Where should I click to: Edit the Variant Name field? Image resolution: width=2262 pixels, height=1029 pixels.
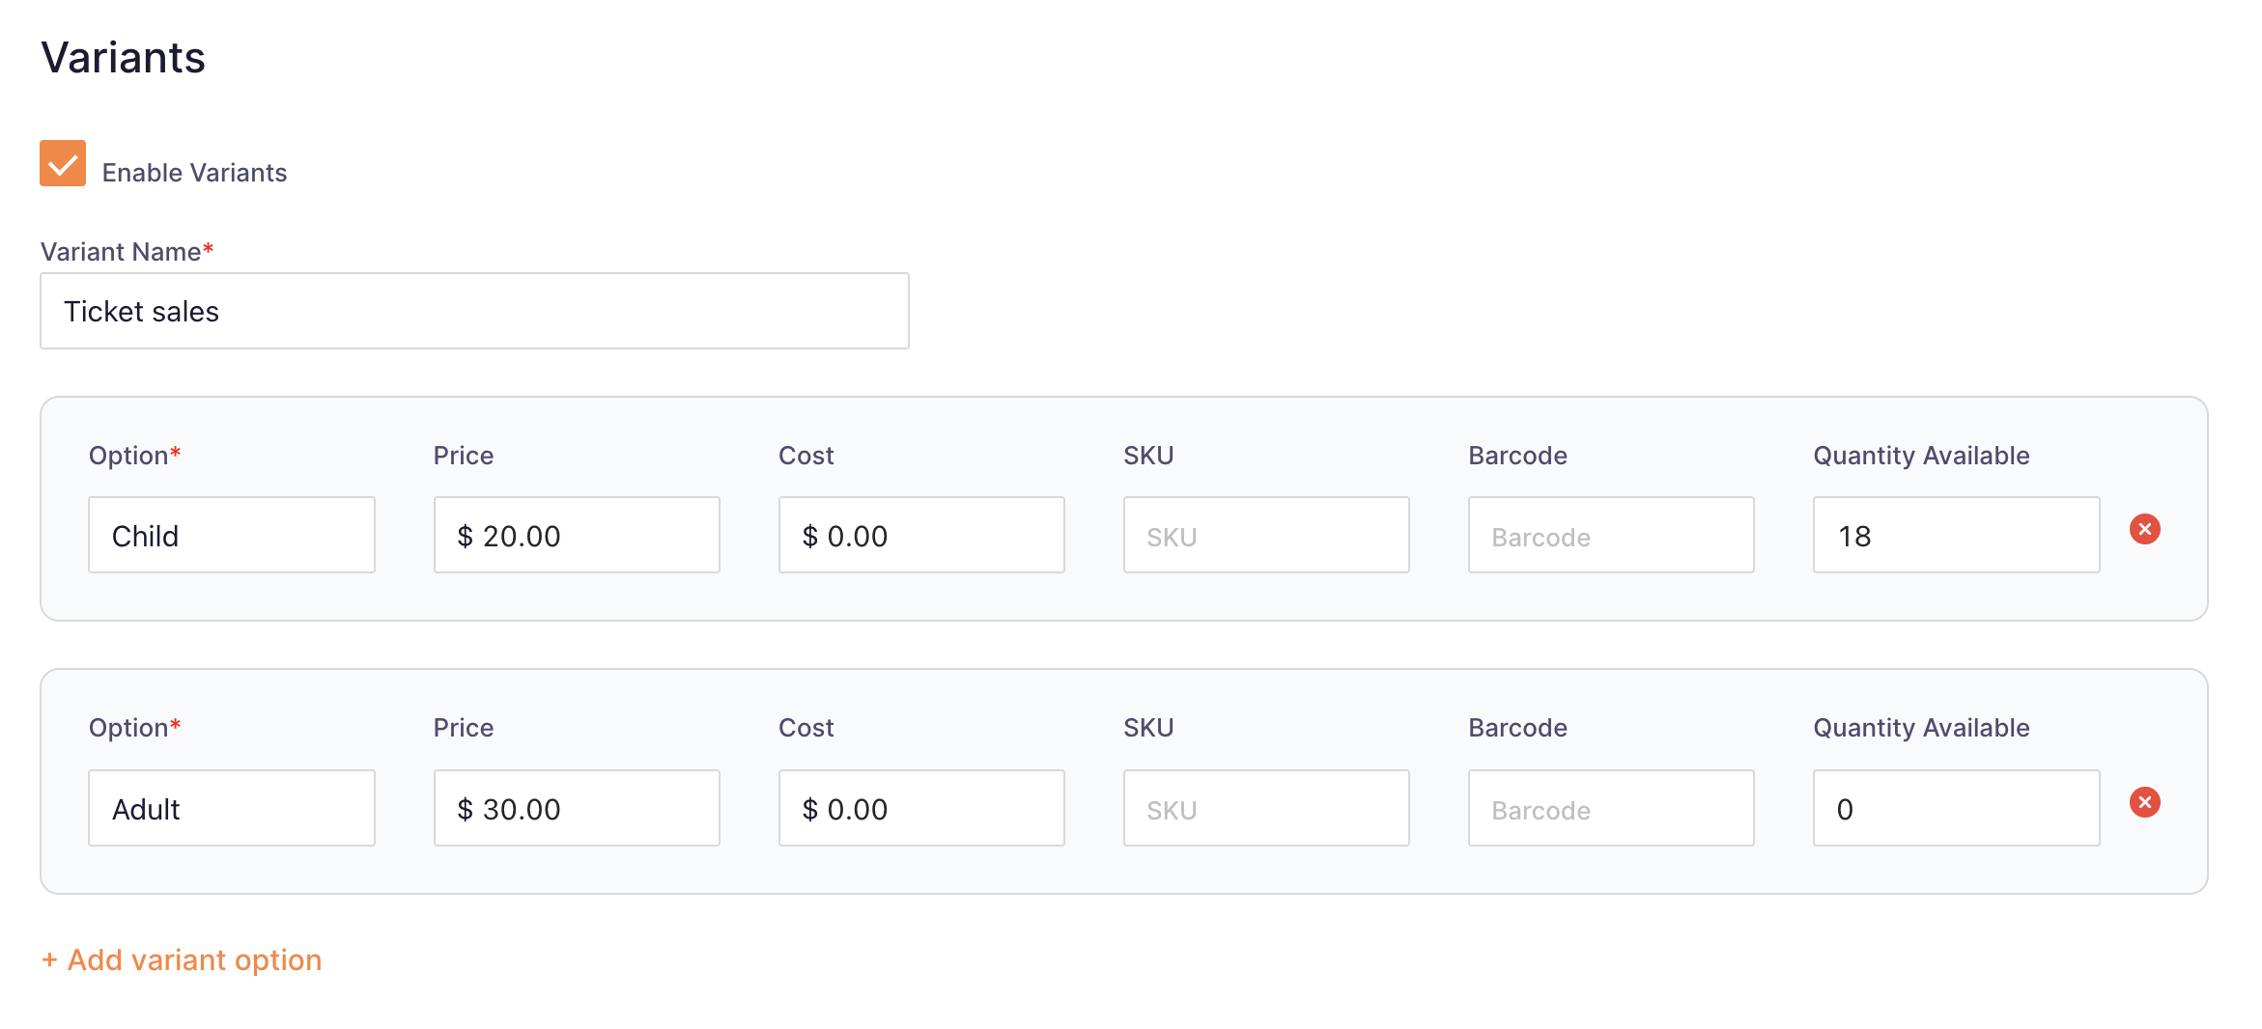coord(474,311)
